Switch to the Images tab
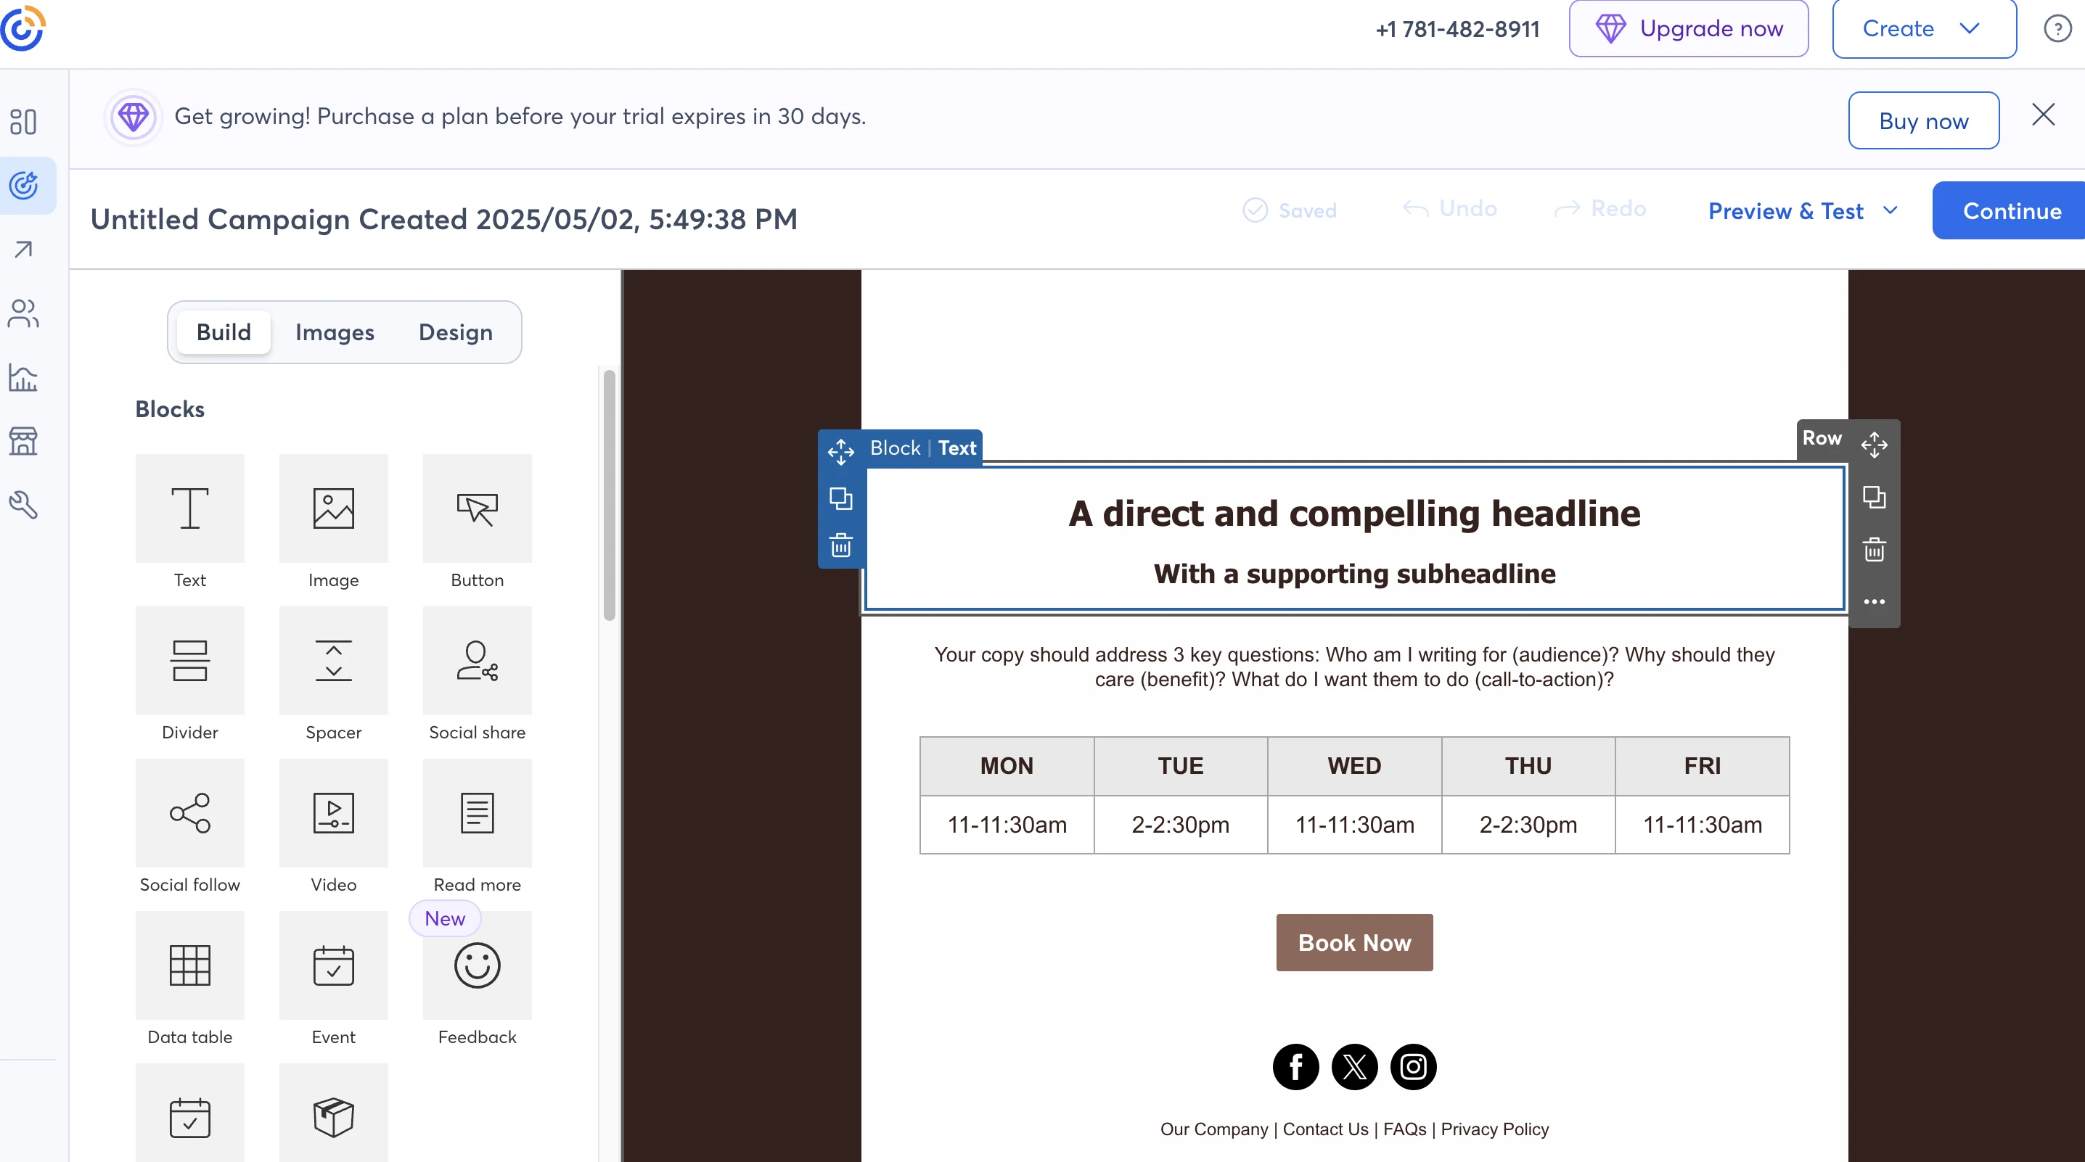This screenshot has height=1162, width=2085. (x=335, y=333)
